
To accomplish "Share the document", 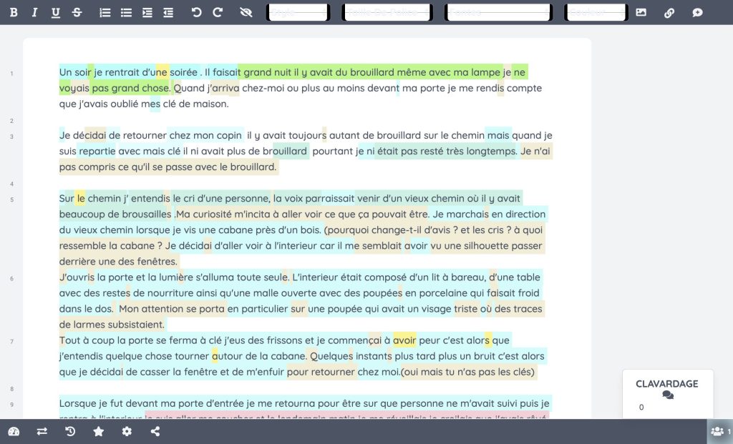I will 155,432.
